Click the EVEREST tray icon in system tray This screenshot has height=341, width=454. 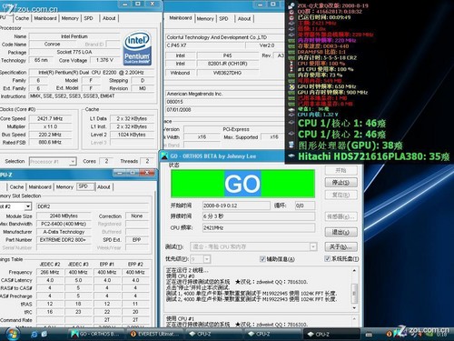point(390,334)
